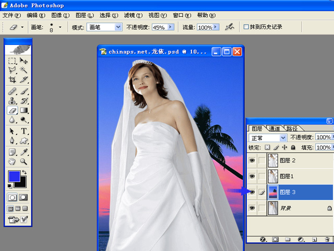
Task: Hide 图层 2 visibility eye
Action: click(x=252, y=161)
